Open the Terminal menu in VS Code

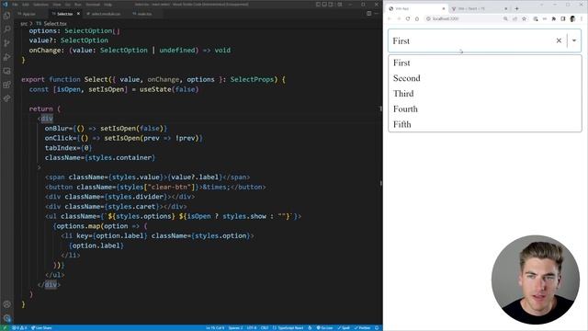click(93, 5)
